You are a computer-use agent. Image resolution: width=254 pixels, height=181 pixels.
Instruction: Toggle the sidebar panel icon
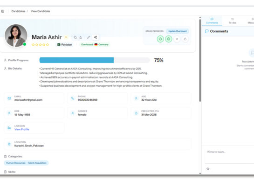coord(3,11)
